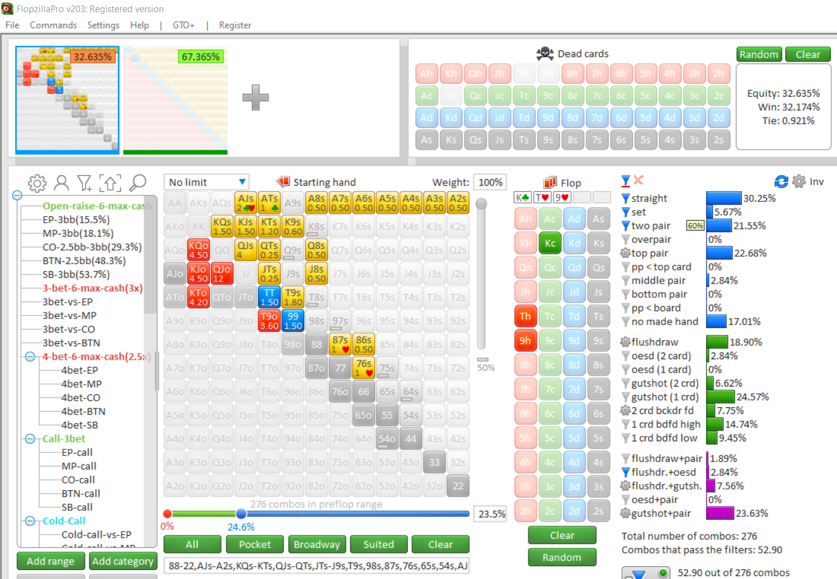The width and height of the screenshot is (837, 579).
Task: Click Random button in Dead cards panel
Action: 758,54
